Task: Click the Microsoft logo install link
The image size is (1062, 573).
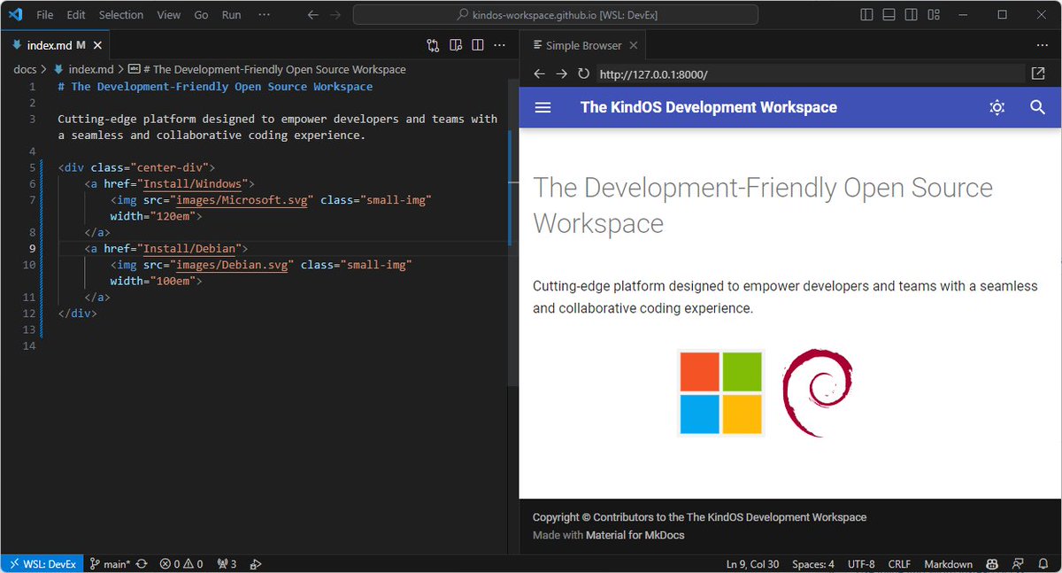Action: tap(721, 392)
